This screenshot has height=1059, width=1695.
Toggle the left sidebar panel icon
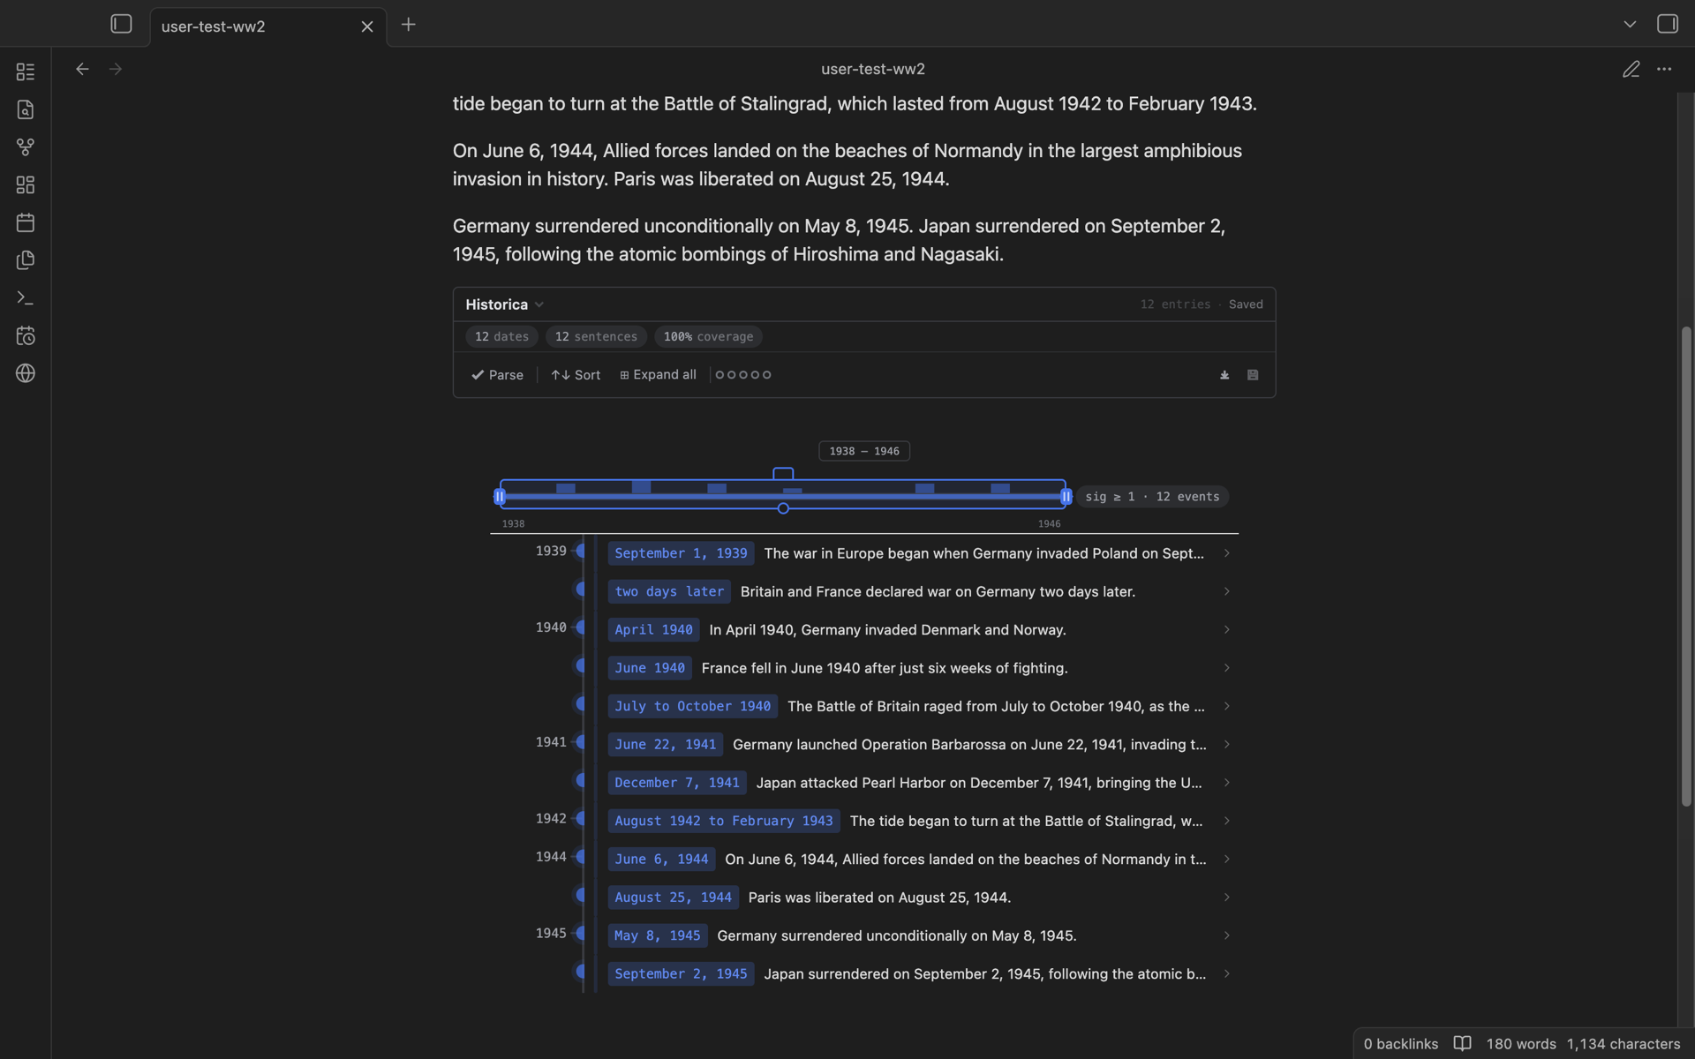121,24
